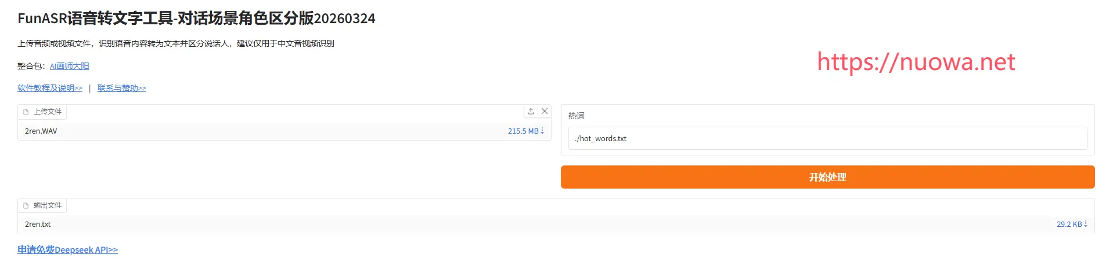Open the AI画师大阳 link

[69, 66]
